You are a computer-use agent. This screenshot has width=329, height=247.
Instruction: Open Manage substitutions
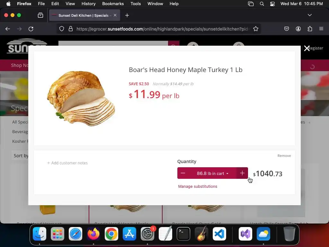[198, 186]
